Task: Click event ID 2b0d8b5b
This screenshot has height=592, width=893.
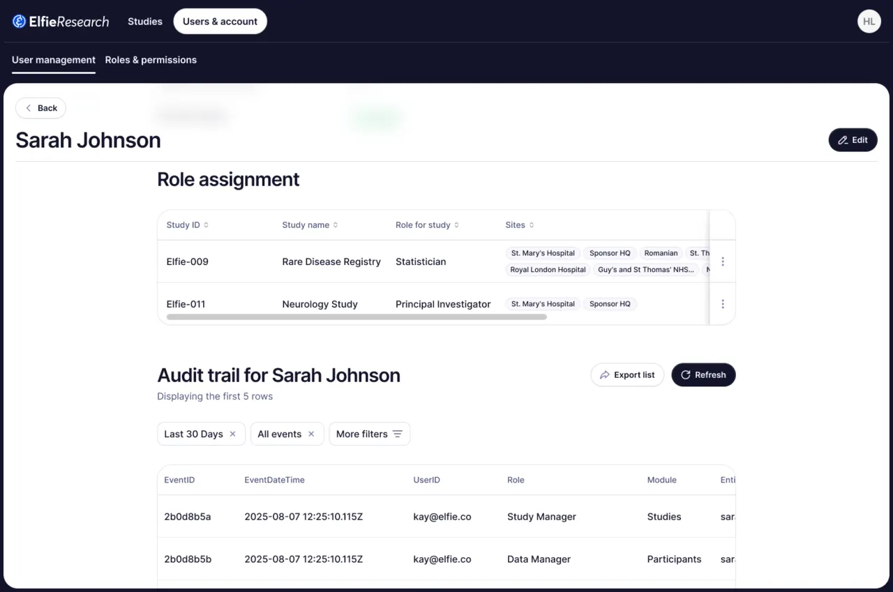Action: (188, 559)
